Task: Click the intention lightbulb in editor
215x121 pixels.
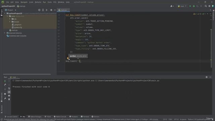Action: click(68, 58)
